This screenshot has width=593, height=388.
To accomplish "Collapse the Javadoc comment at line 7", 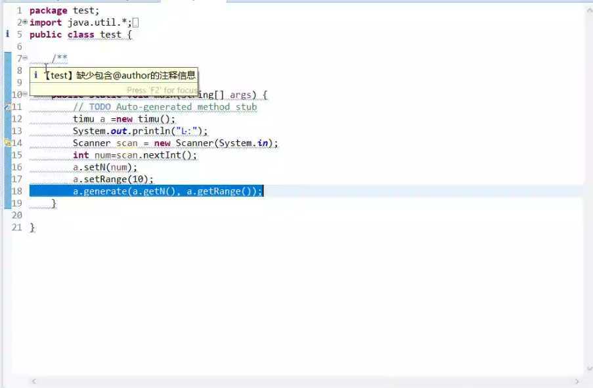I will pos(25,58).
